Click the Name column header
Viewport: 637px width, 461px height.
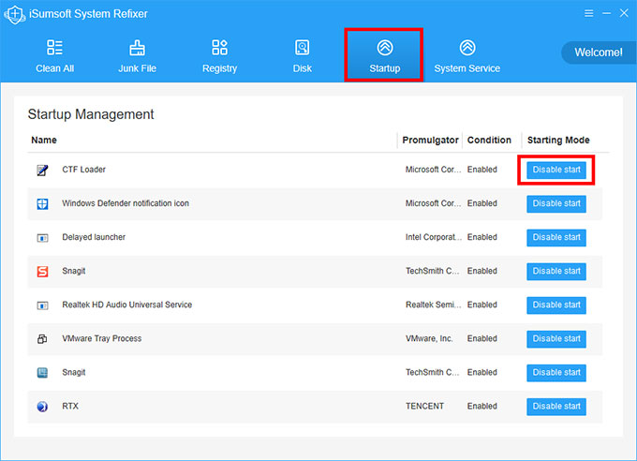pyautogui.click(x=44, y=141)
